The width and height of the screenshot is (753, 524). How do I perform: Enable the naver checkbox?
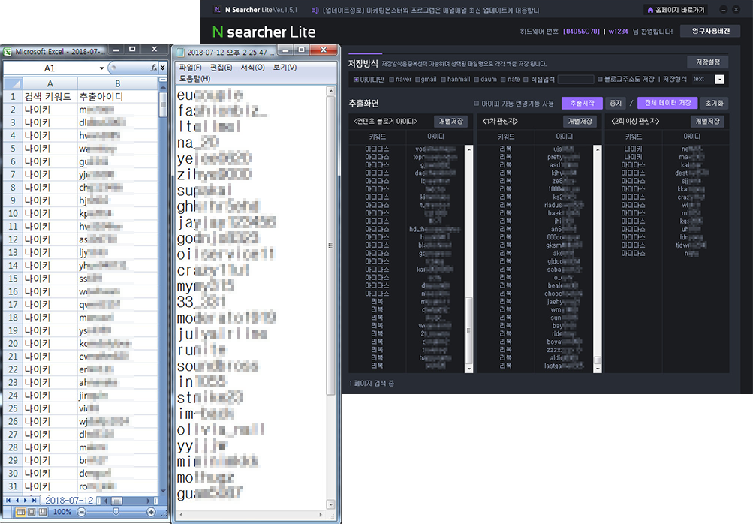pyautogui.click(x=392, y=80)
